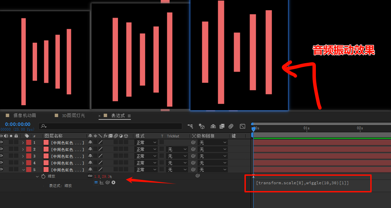Click the parent pick whip for layer 1

[x=193, y=143]
